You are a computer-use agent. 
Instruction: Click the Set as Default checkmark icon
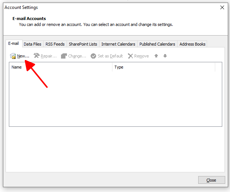pos(93,56)
